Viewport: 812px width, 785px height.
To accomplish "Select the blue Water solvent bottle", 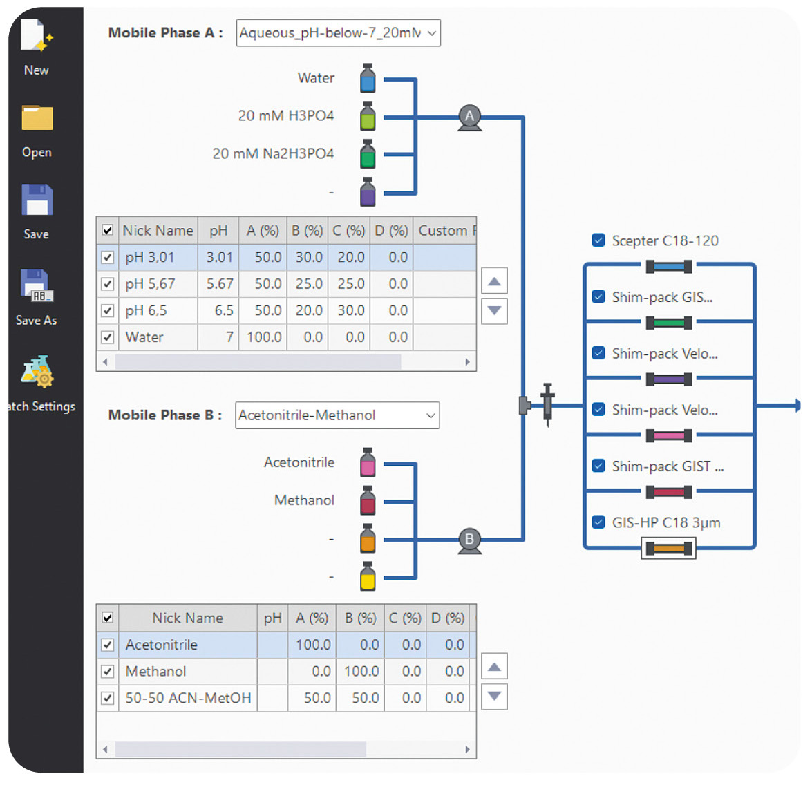I will pos(368,79).
